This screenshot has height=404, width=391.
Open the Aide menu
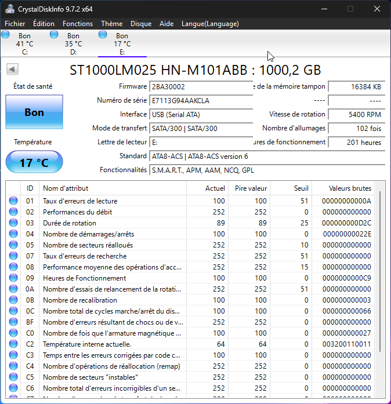pyautogui.click(x=166, y=24)
